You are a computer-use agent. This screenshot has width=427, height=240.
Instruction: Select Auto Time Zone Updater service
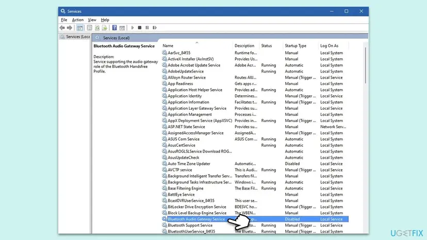point(255,164)
